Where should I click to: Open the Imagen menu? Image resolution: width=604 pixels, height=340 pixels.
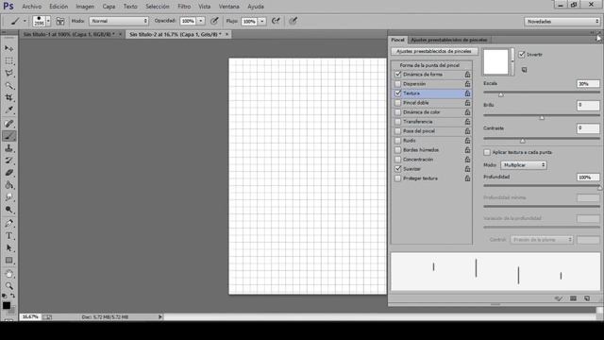pyautogui.click(x=85, y=7)
